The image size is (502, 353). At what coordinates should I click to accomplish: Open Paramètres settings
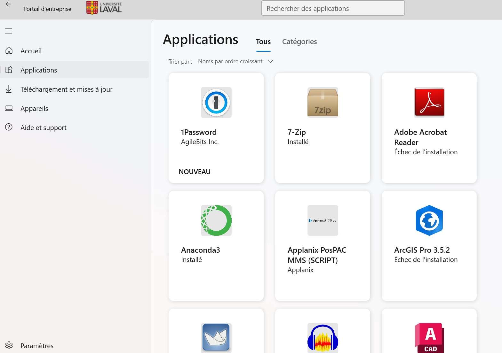[36, 346]
